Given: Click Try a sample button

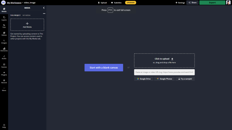Looking at the screenshot, I should coord(185,79).
